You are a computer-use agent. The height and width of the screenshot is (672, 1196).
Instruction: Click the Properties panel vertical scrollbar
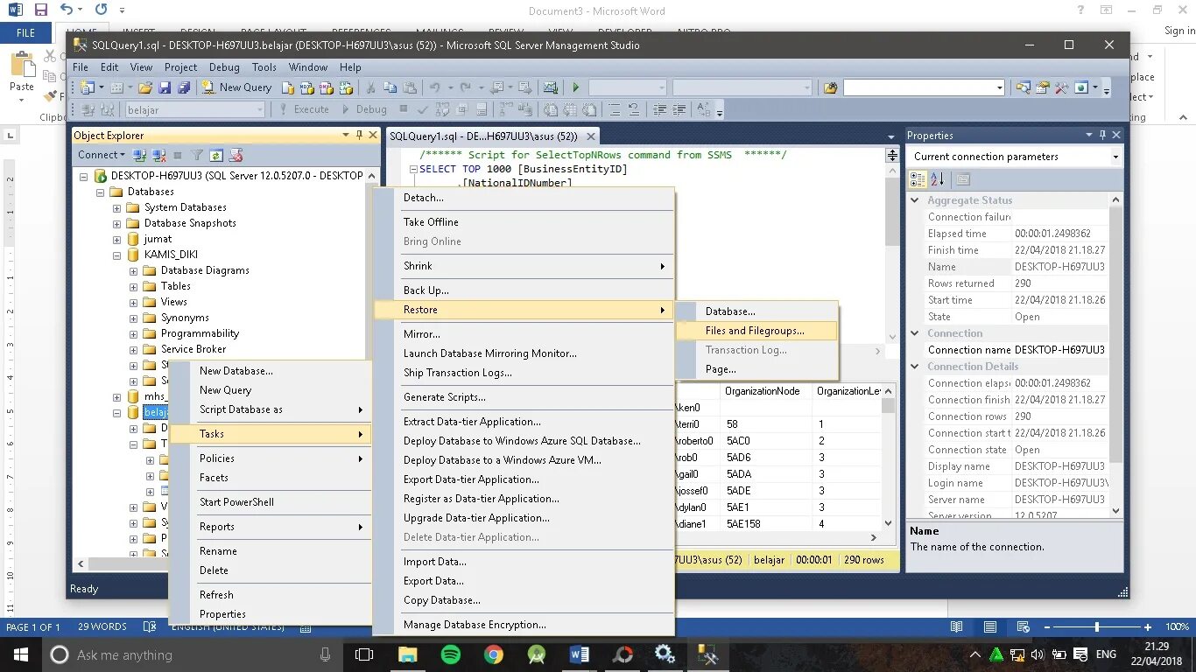point(1115,356)
